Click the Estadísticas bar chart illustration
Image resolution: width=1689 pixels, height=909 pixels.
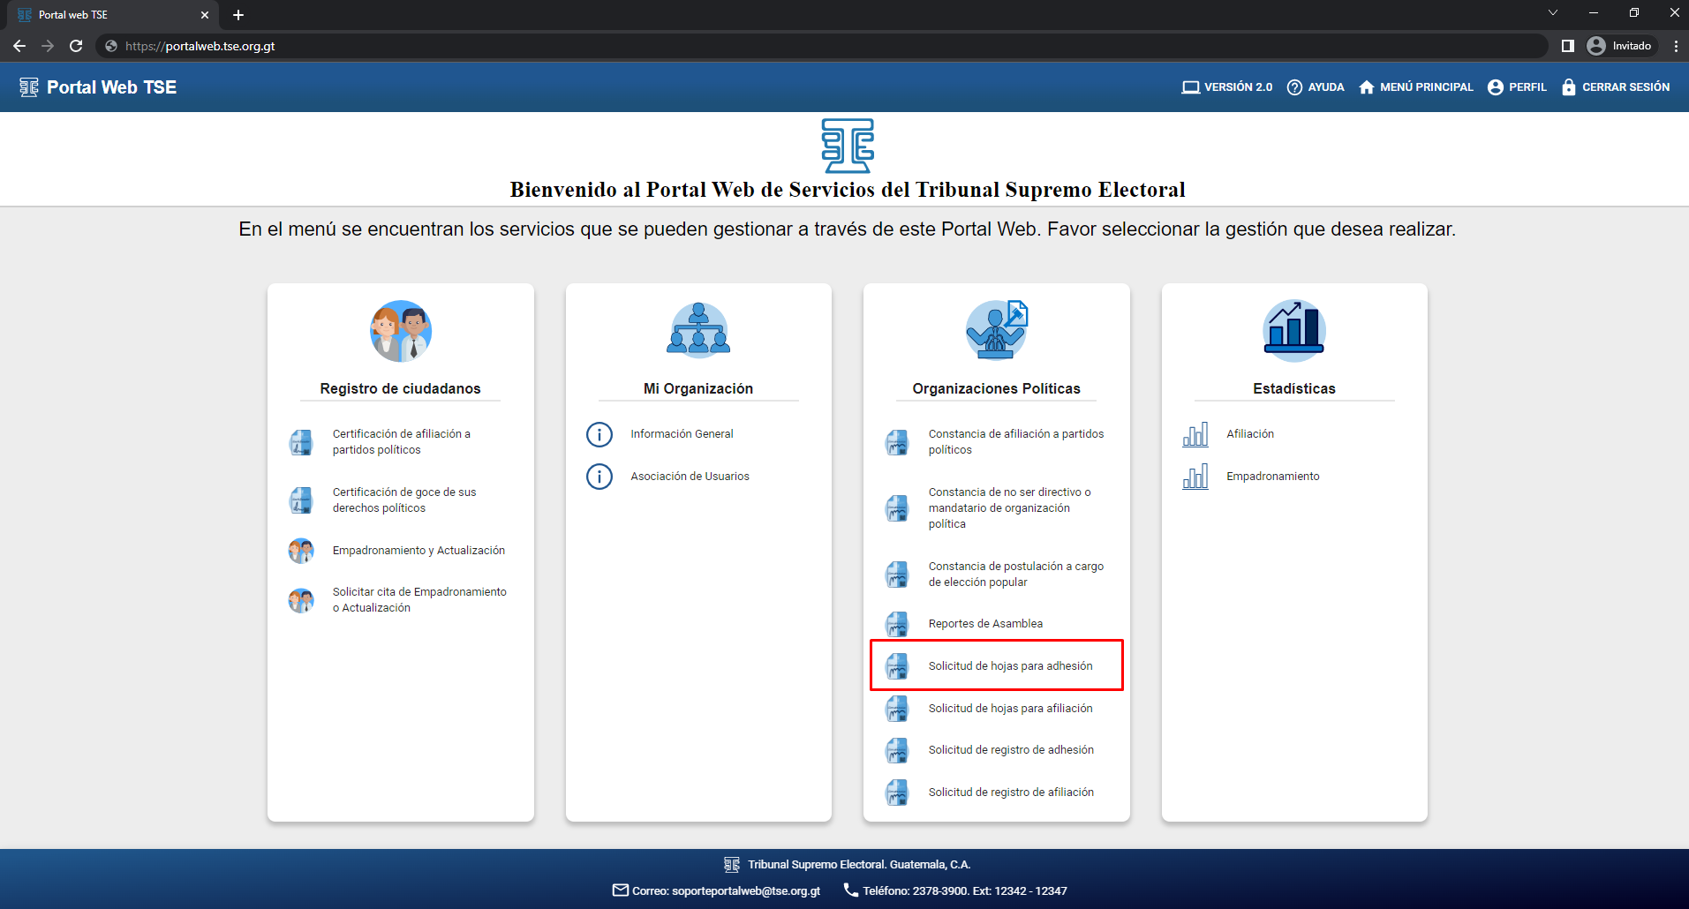pyautogui.click(x=1294, y=330)
